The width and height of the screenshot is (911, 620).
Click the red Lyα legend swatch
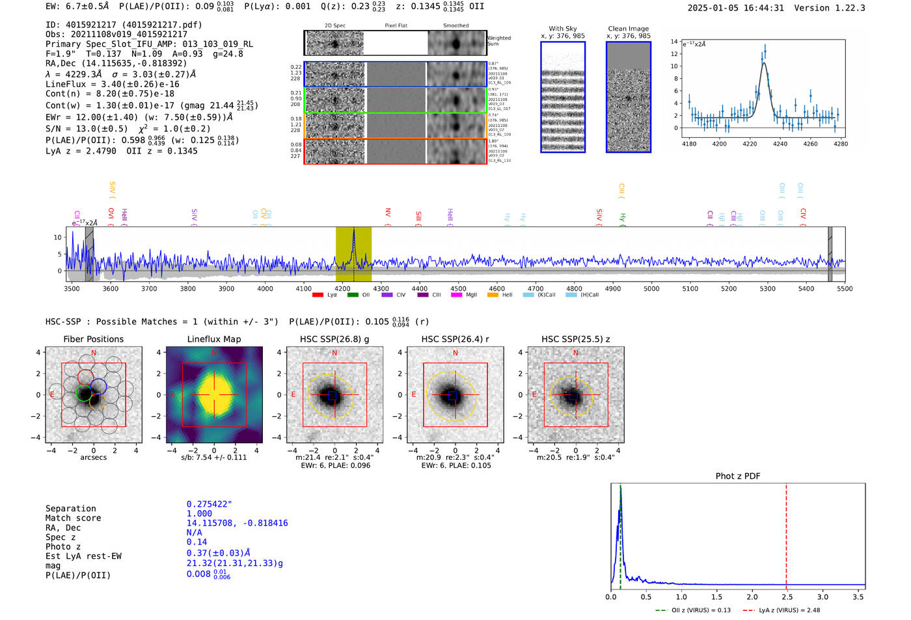point(318,295)
